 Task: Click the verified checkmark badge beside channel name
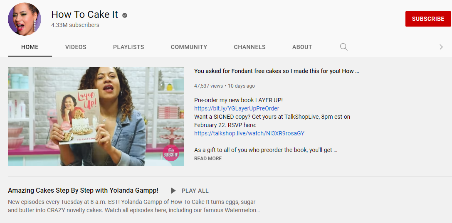[124, 15]
